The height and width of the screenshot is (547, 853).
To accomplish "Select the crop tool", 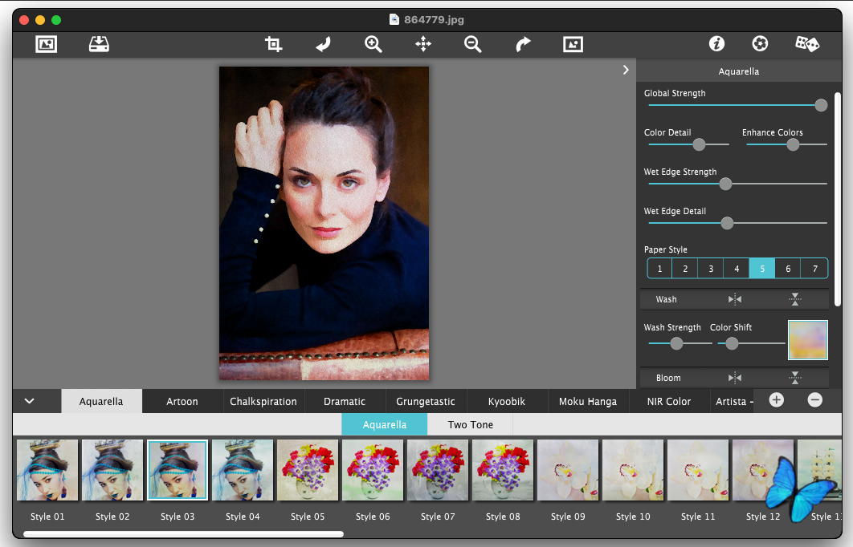I will (x=274, y=45).
